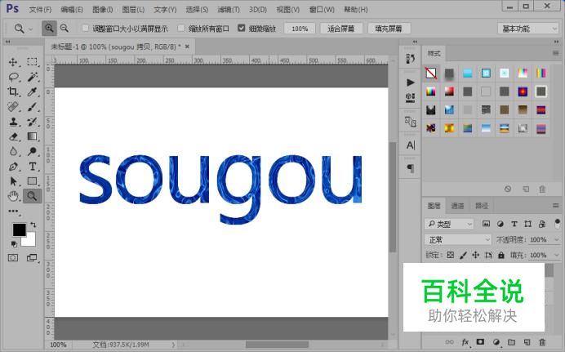The height and width of the screenshot is (352, 565).
Task: Open the Layers panel flyout menu
Action: coord(556,205)
